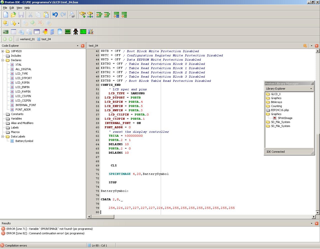
Task: Click the editor horizontal scrollbar thumb
Action: [103, 217]
